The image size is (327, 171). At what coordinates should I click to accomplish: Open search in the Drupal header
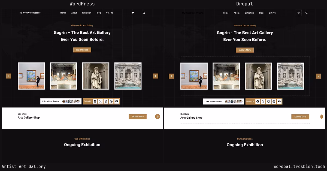point(307,13)
